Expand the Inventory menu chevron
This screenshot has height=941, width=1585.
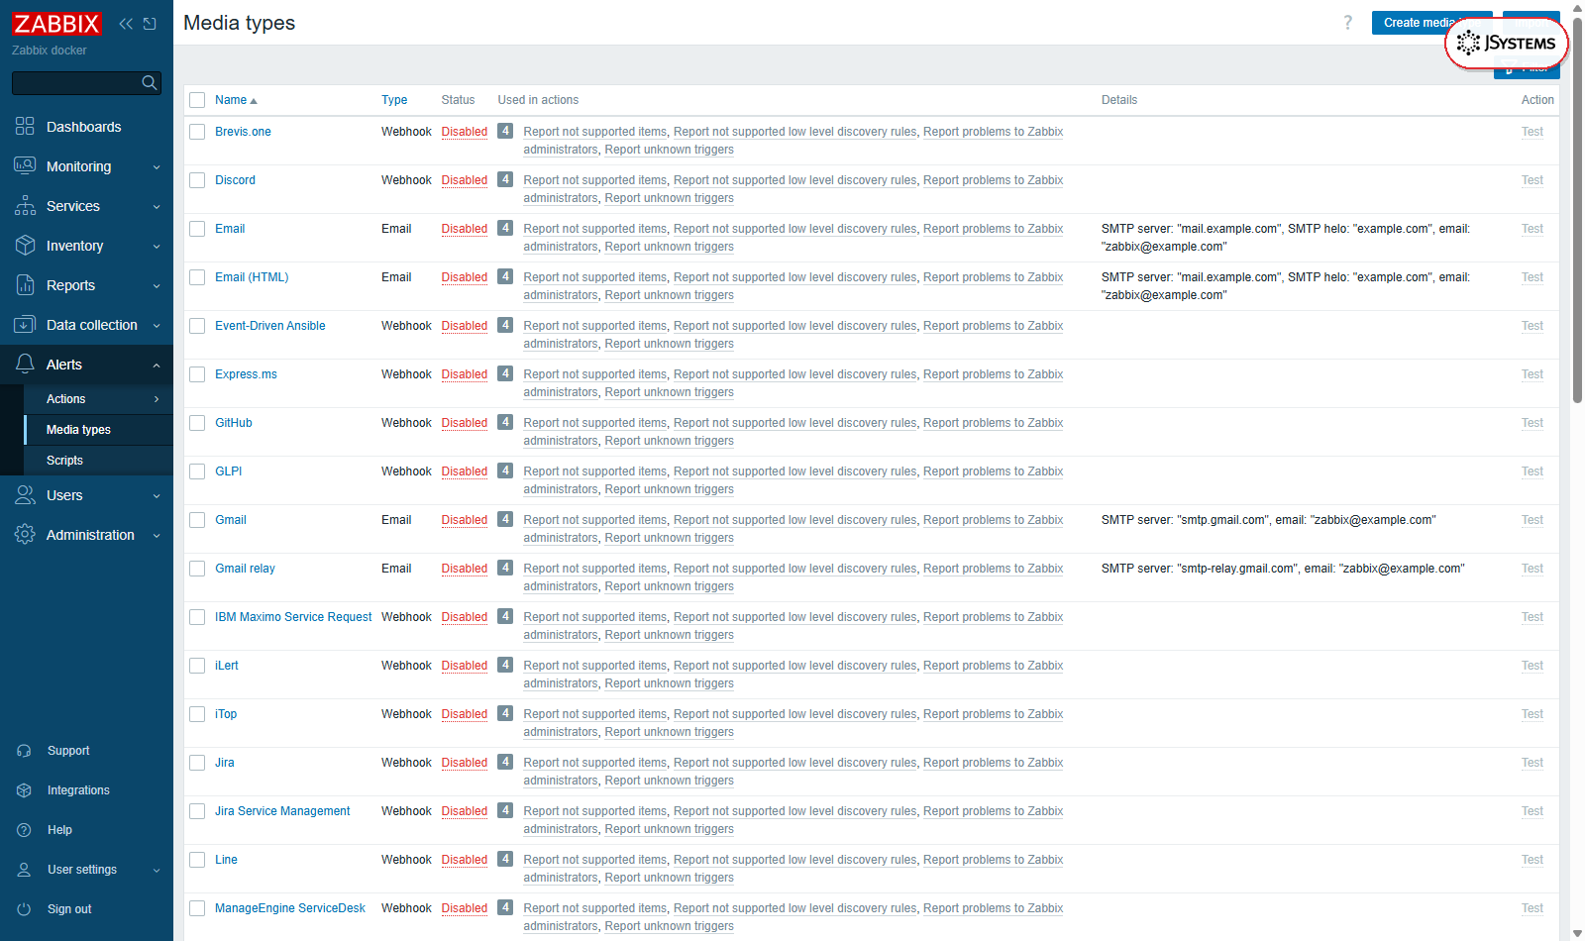(x=157, y=247)
